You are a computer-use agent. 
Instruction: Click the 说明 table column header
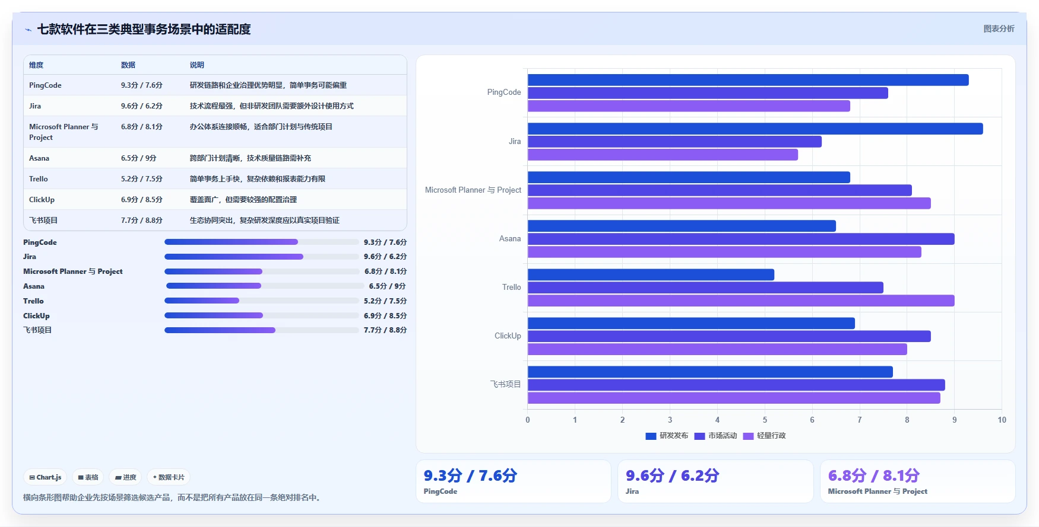point(197,65)
